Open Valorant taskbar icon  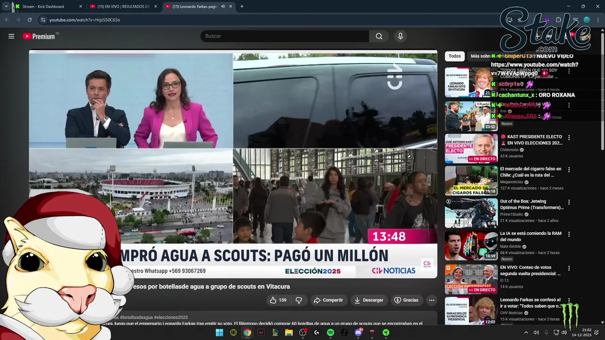(261, 332)
